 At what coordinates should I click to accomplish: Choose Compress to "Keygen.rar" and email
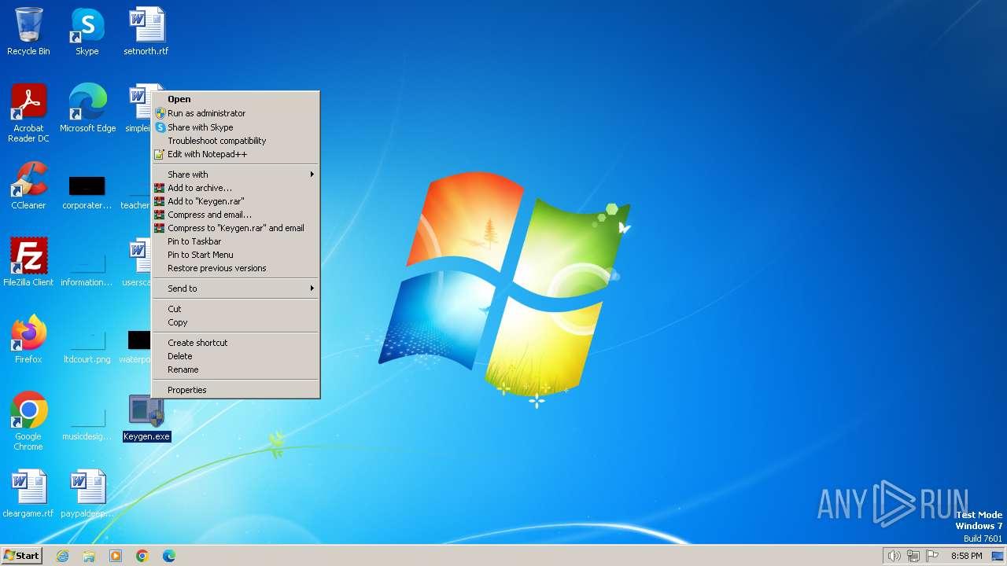(x=236, y=228)
